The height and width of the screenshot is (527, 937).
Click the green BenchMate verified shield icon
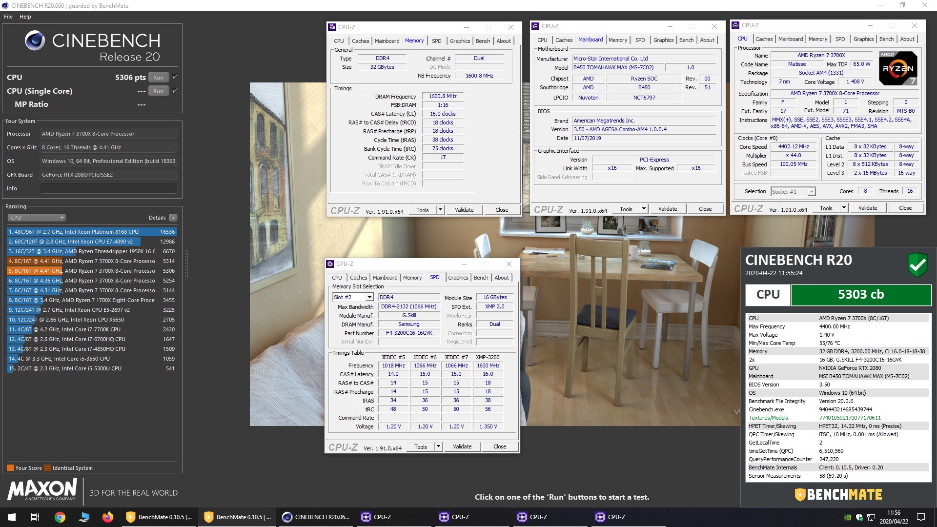coord(917,265)
